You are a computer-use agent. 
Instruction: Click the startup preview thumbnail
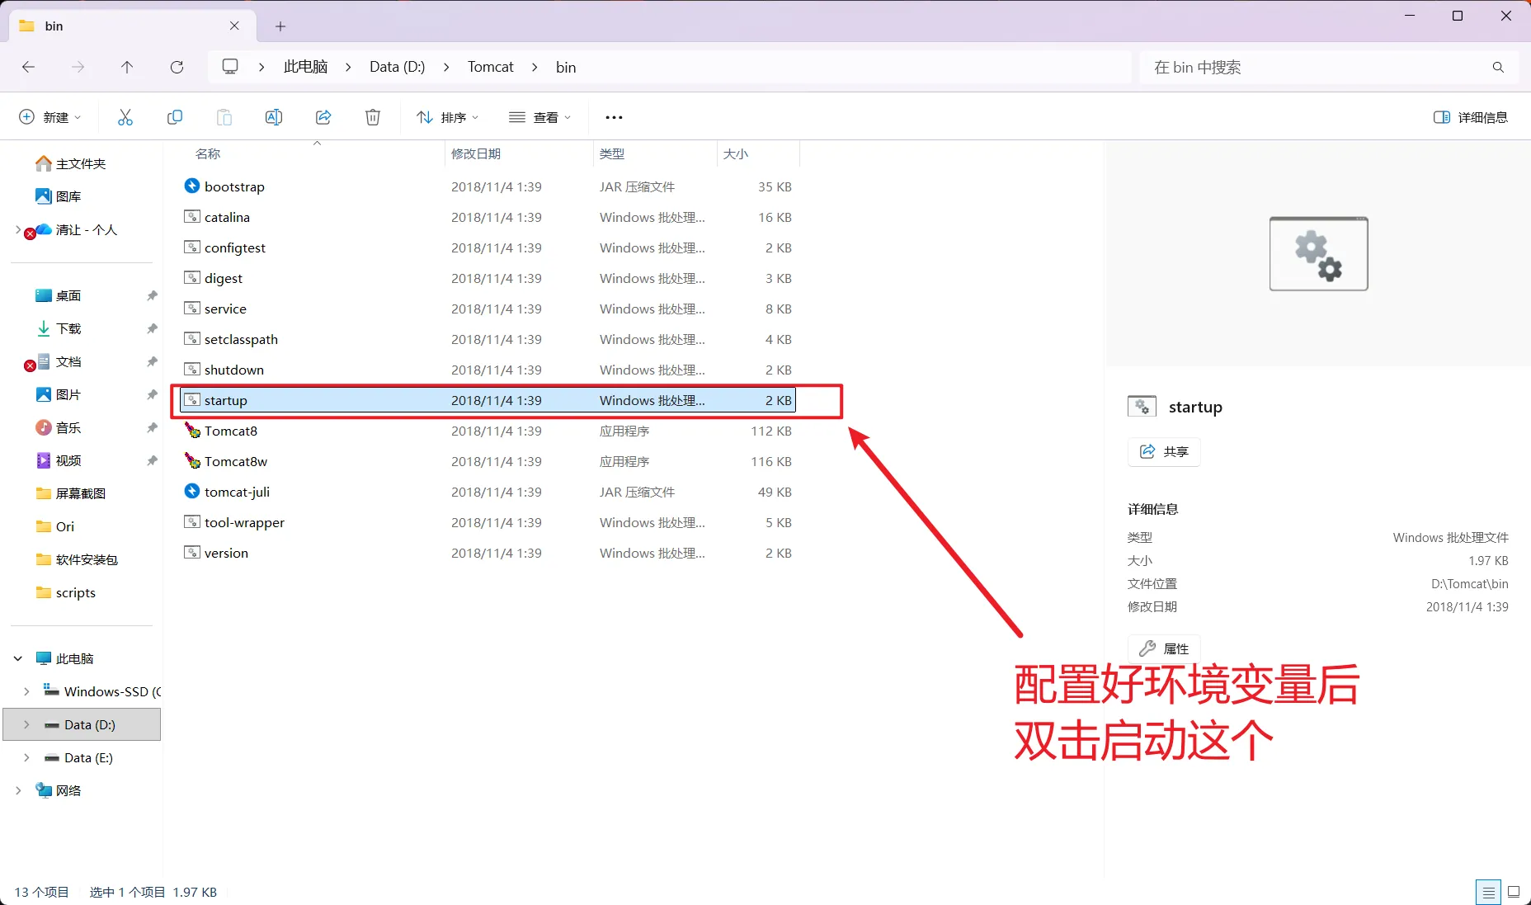pyautogui.click(x=1318, y=253)
